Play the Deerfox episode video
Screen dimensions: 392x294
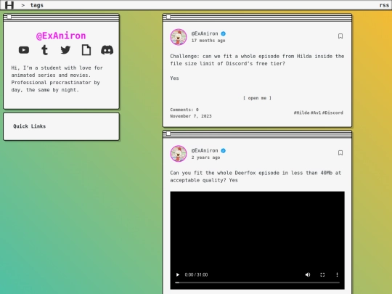click(x=178, y=274)
